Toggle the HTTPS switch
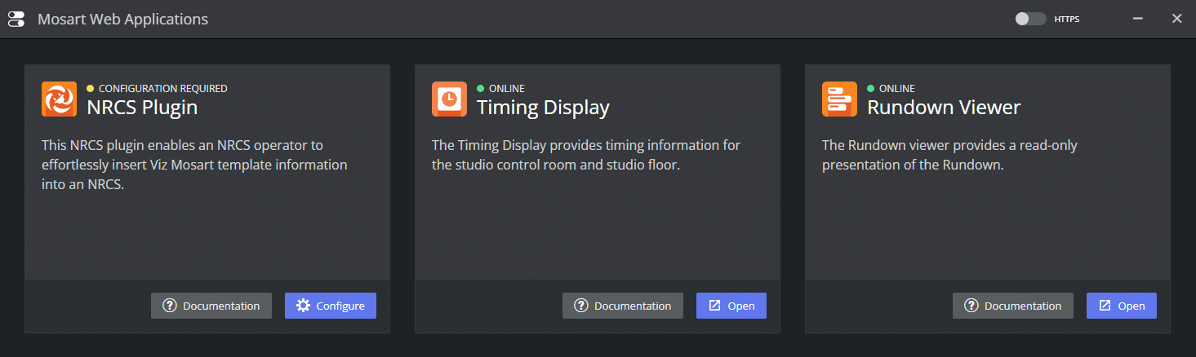Viewport: 1196px width, 357px height. point(1030,19)
